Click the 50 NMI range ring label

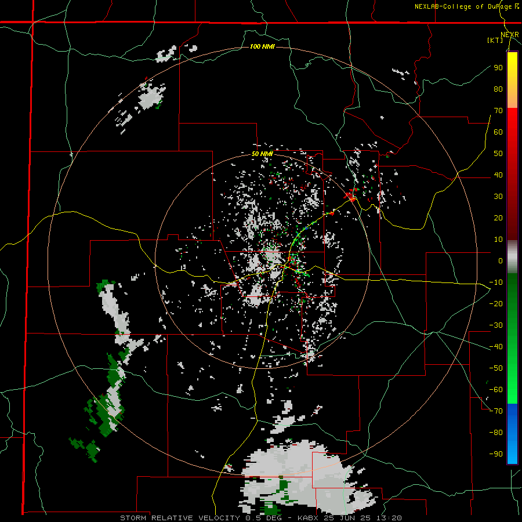click(262, 154)
